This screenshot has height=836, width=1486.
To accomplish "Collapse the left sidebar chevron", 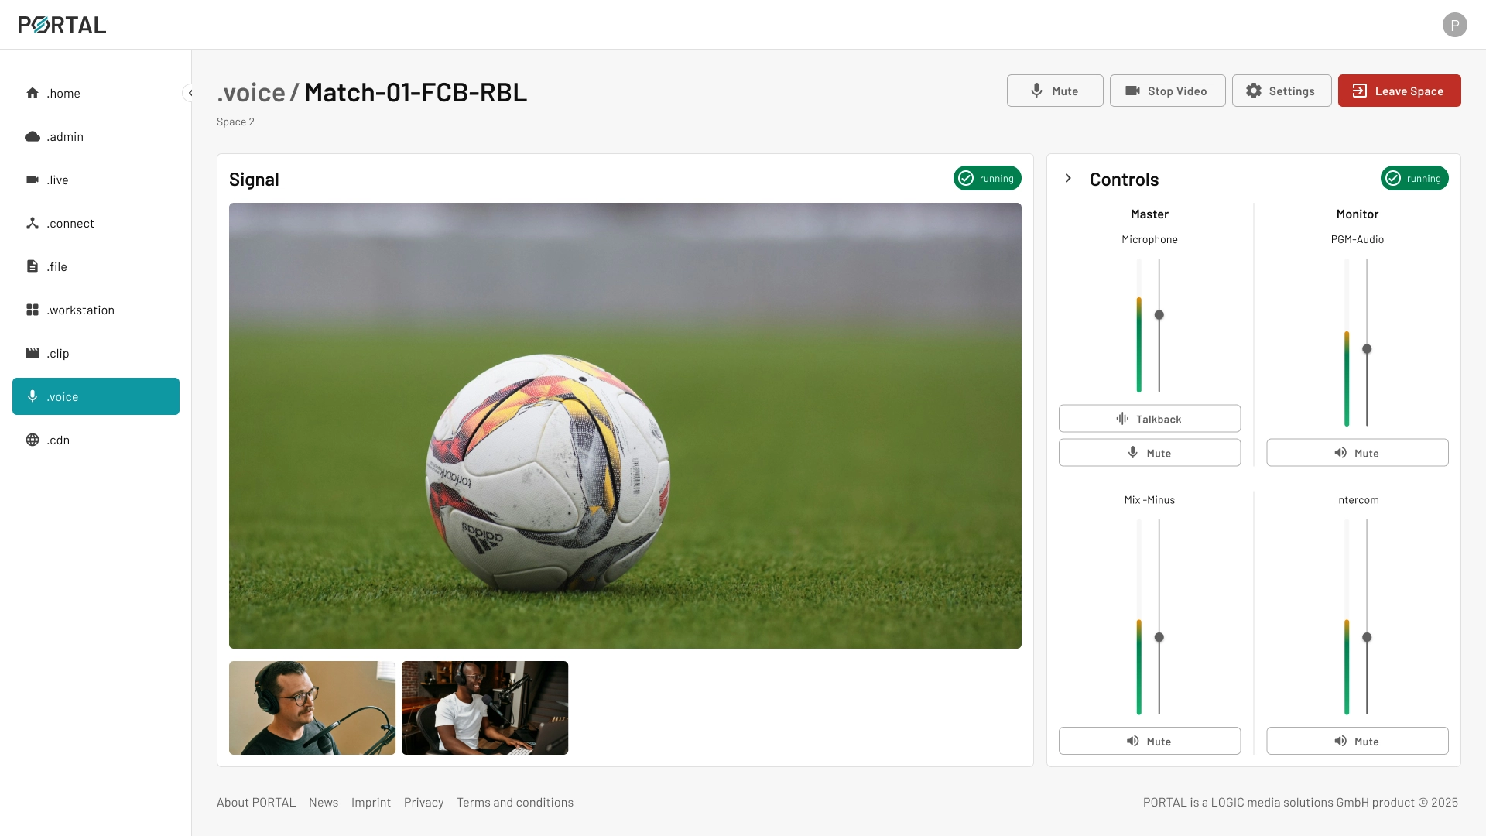I will [190, 93].
